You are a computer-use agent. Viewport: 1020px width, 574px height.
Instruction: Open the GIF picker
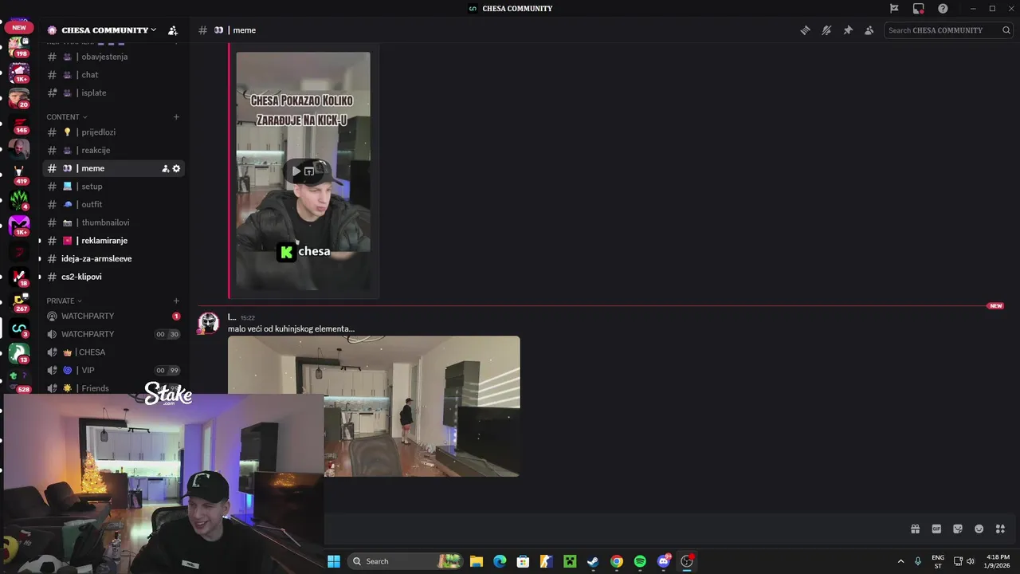pos(936,529)
